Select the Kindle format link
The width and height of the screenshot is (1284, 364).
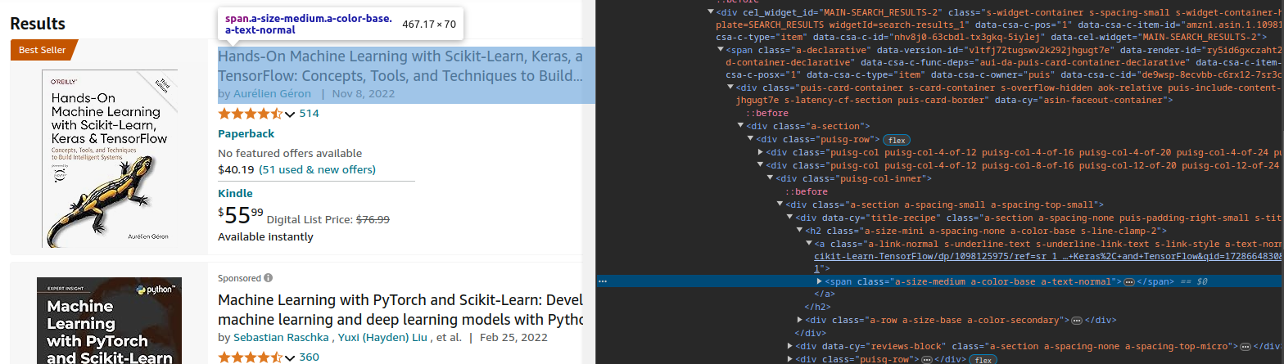(235, 194)
